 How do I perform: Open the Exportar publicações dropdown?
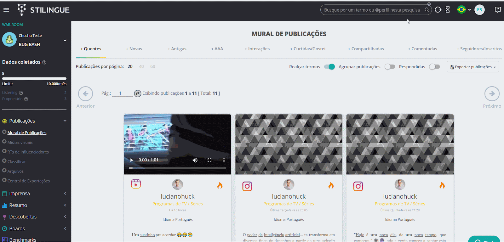473,67
